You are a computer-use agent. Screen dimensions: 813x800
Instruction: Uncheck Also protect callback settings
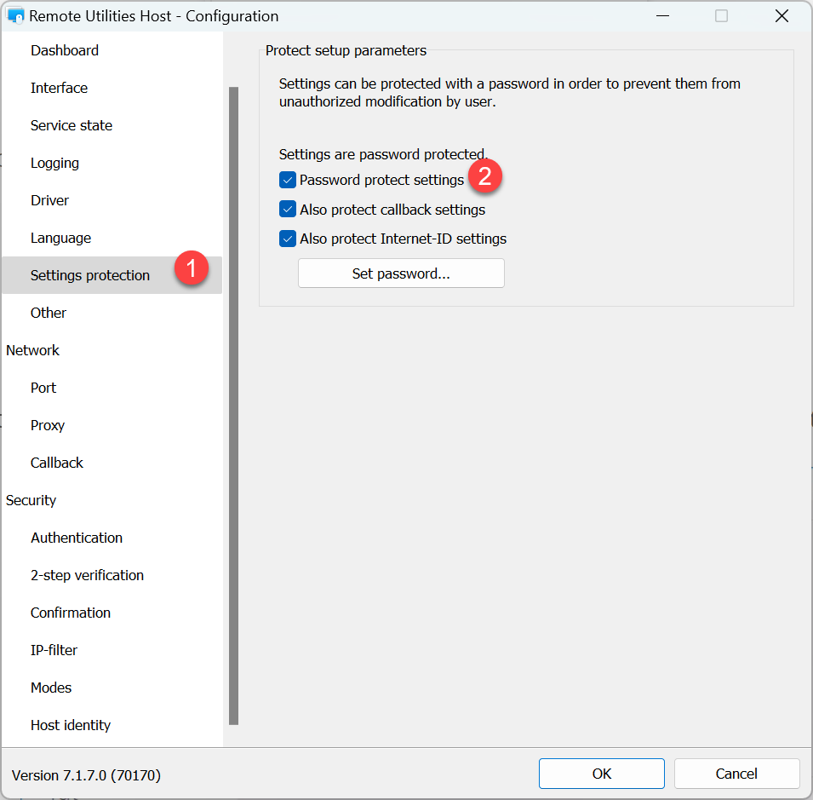pyautogui.click(x=288, y=210)
